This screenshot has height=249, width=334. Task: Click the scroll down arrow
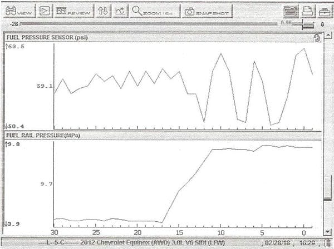point(328,232)
